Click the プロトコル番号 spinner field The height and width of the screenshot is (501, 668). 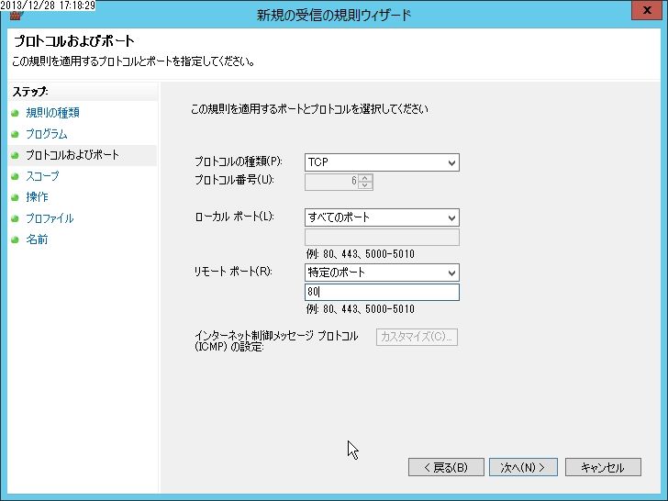pyautogui.click(x=339, y=182)
